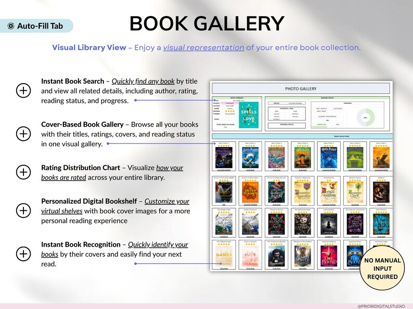The width and height of the screenshot is (413, 309).
Task: Click the star rating in Book Summary
Action: click(230, 111)
